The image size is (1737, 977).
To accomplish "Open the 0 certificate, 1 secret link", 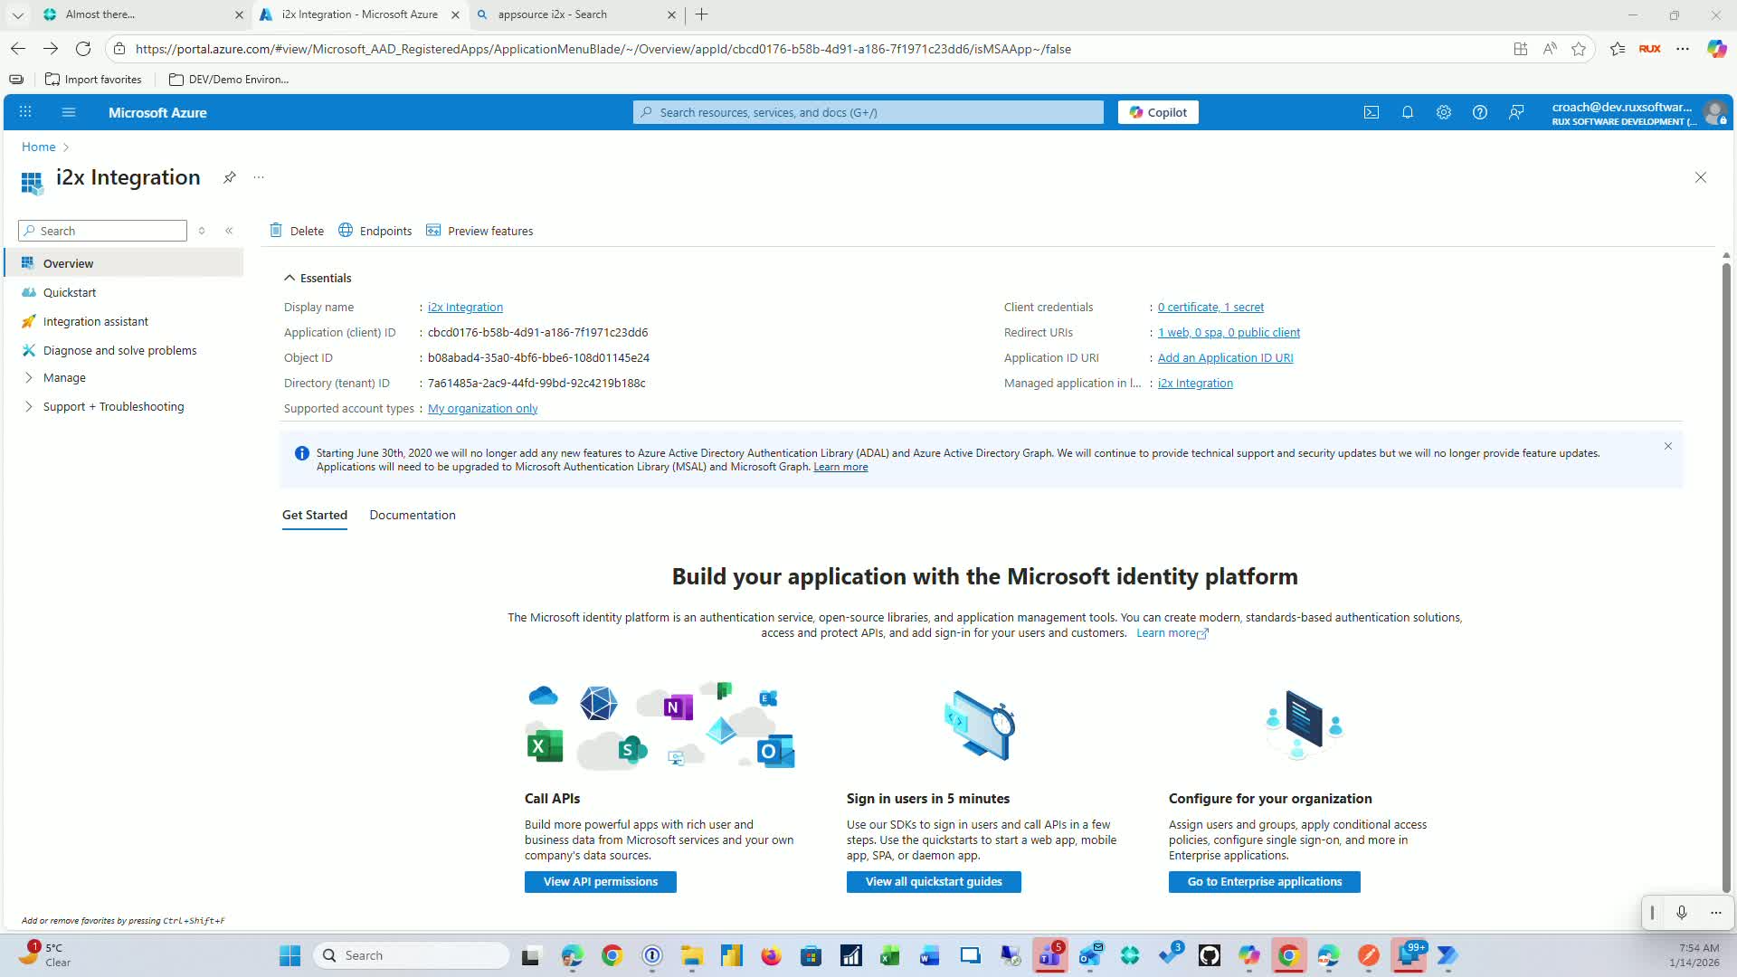I will click(x=1210, y=308).
